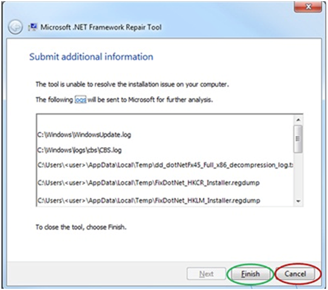Image resolution: width=328 pixels, height=290 pixels.
Task: Click the disabled Next button
Action: point(206,274)
